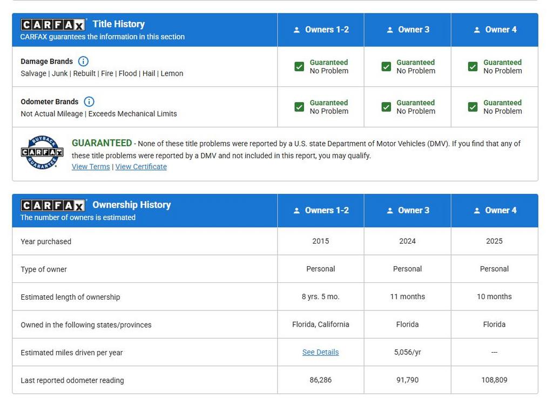Click the CARFAX logo in Title History
This screenshot has width=553, height=405.
(53, 25)
